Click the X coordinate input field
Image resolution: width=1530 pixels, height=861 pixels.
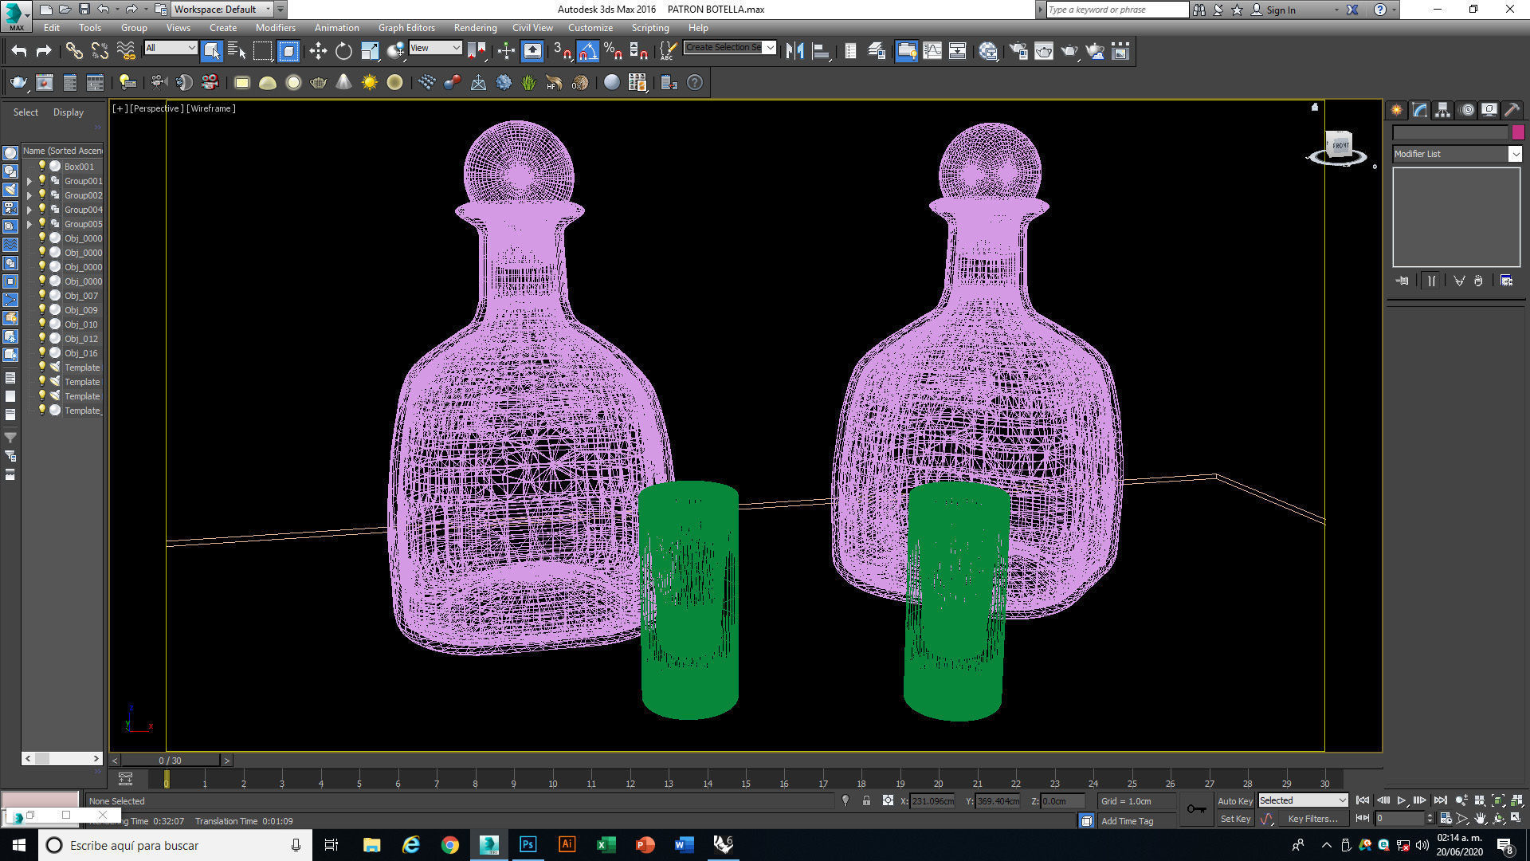(x=932, y=800)
